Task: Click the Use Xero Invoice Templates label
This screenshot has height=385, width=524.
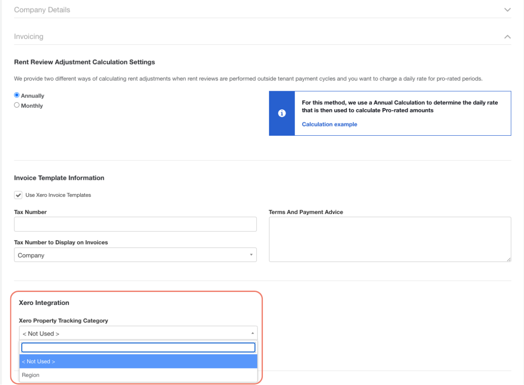Action: 58,195
